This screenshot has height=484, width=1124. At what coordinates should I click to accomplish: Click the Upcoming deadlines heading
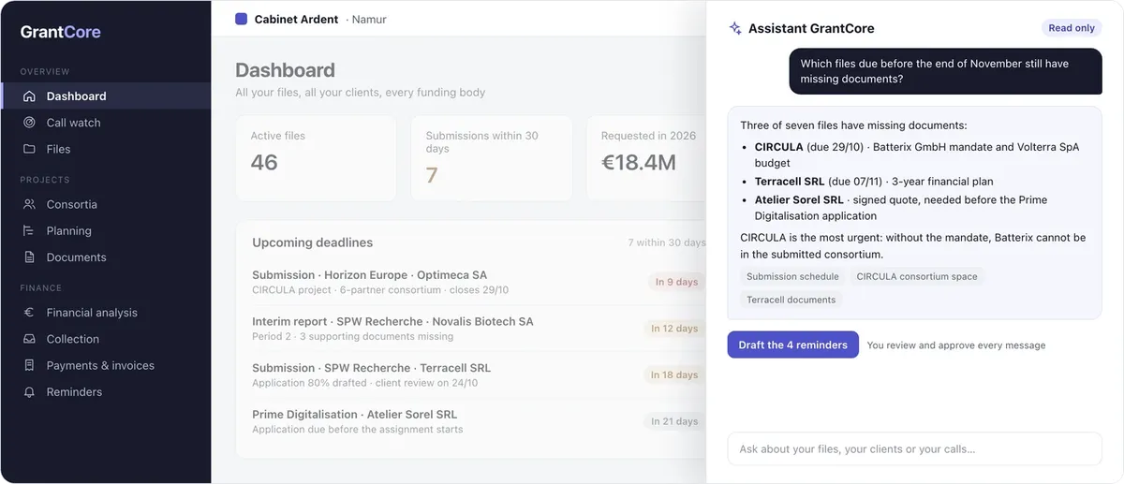(312, 242)
